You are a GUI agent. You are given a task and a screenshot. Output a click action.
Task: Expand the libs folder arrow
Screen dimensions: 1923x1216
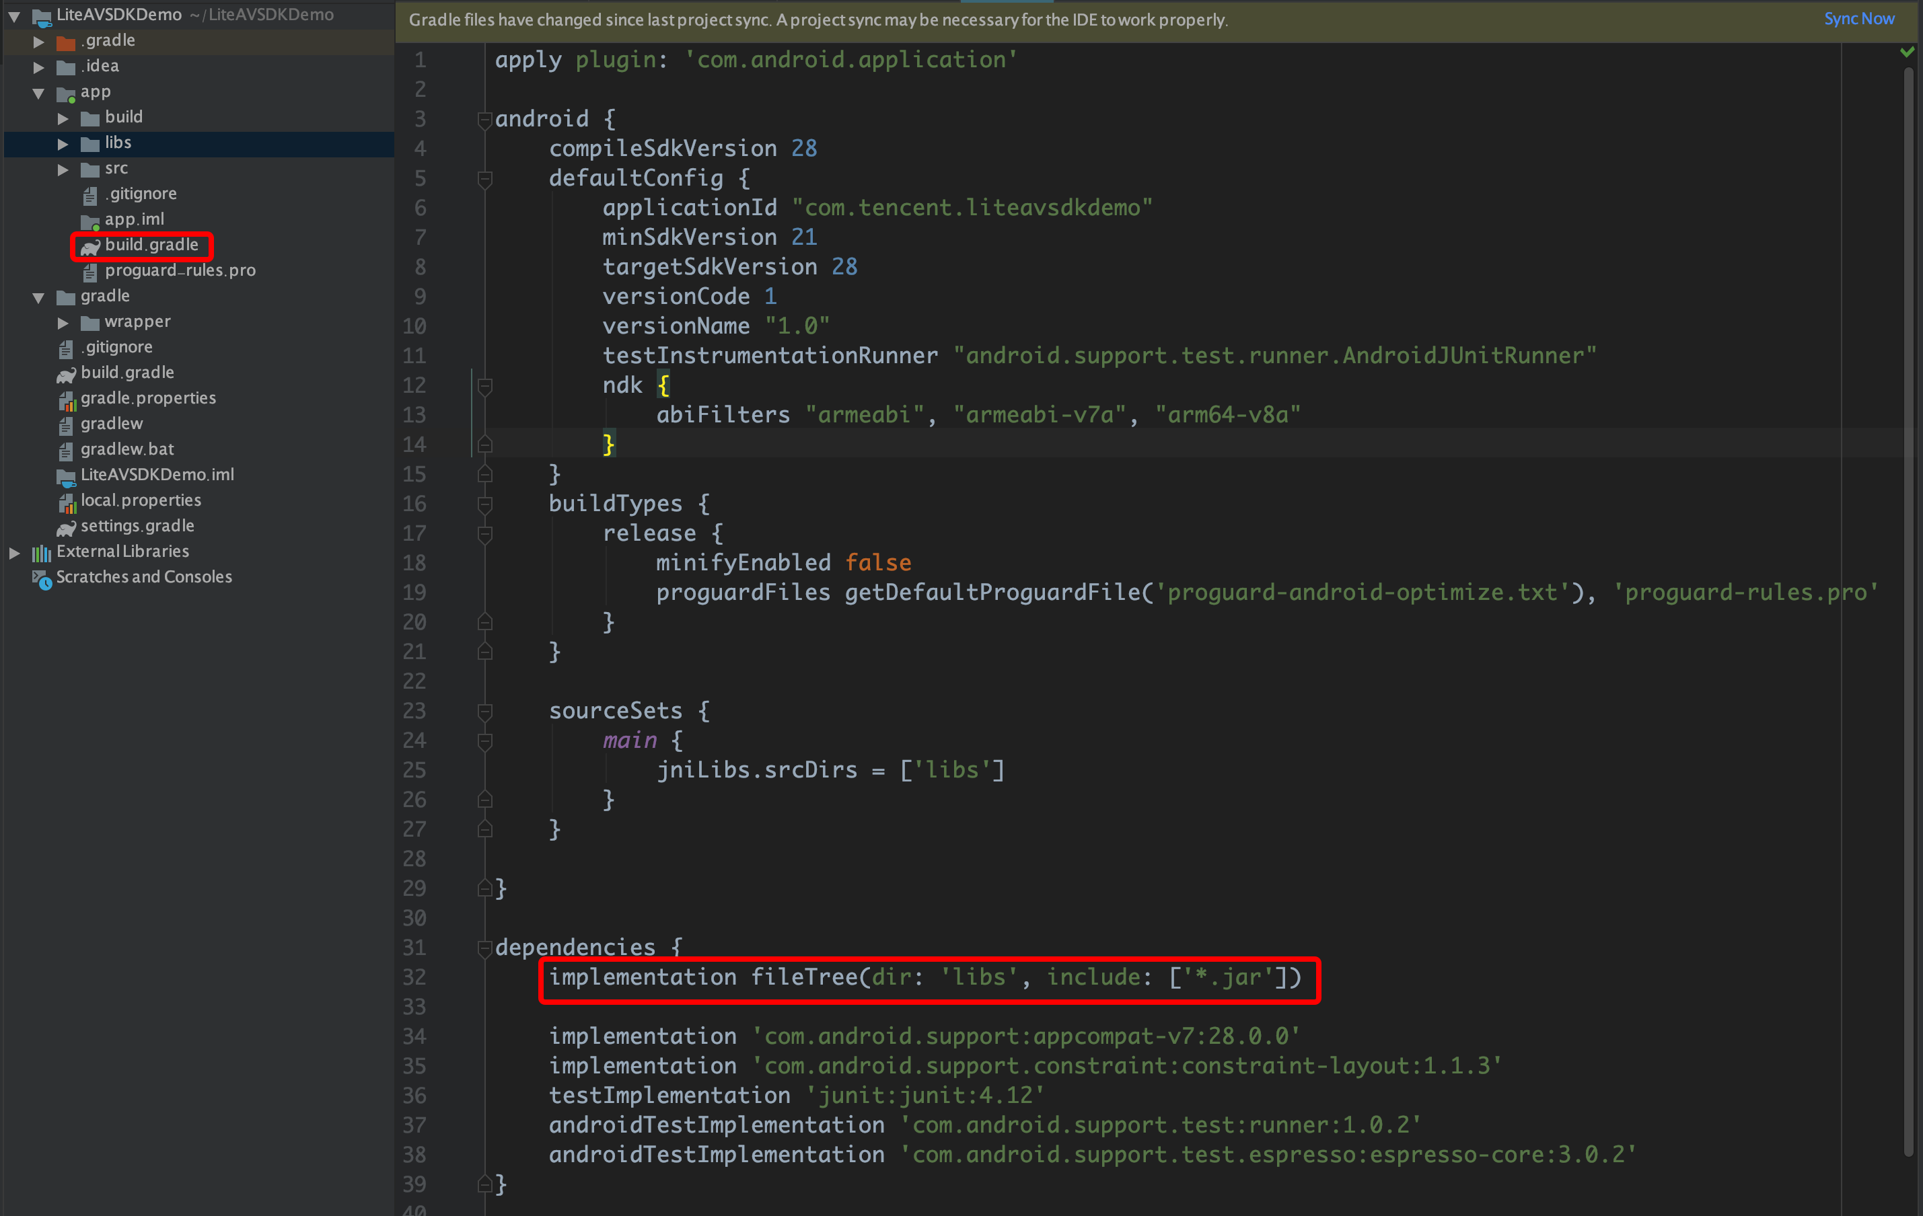(63, 144)
